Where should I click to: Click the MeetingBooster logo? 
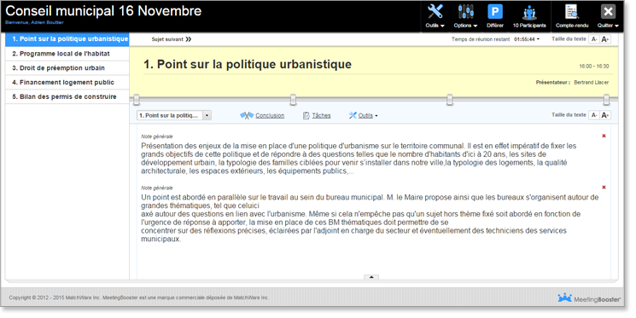tap(589, 298)
